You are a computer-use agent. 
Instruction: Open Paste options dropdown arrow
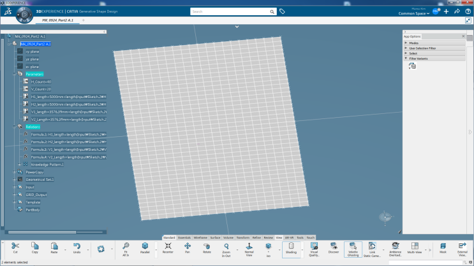click(65, 249)
